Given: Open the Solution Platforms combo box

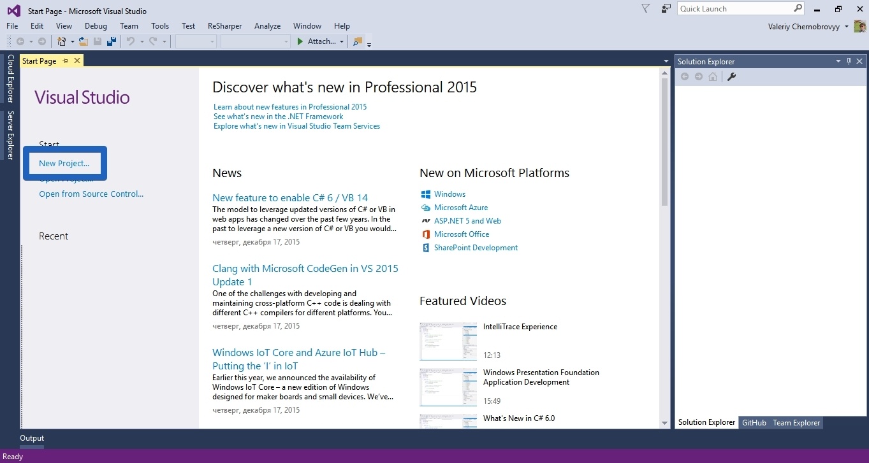Looking at the screenshot, I should click(256, 41).
